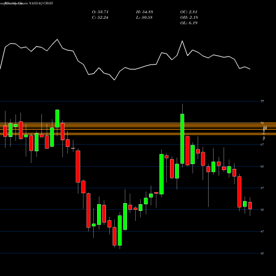Click the 47 price axis label
Image resolution: width=276 pixels, height=276 pixels.
[x=262, y=231]
